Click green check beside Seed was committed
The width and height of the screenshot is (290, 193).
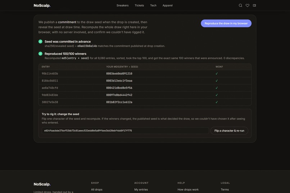tap(40, 42)
